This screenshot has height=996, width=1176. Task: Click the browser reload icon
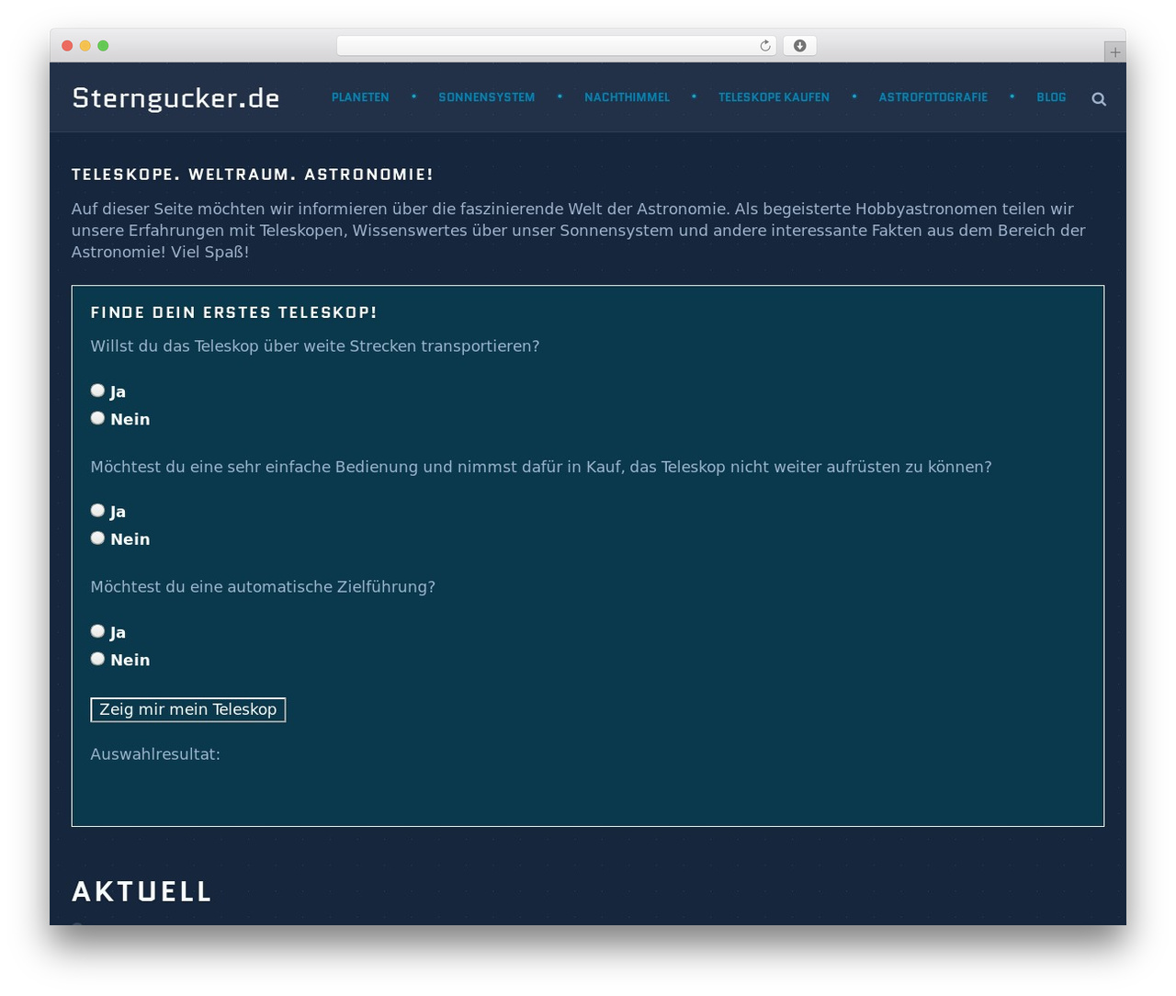point(765,46)
